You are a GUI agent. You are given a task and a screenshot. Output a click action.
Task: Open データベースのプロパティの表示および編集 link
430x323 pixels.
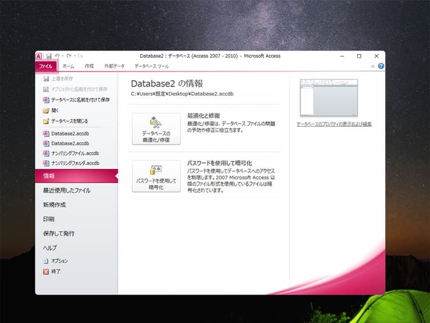coord(334,124)
